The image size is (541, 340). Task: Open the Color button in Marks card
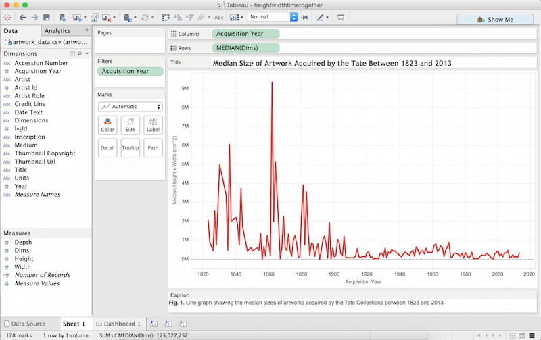pos(108,125)
